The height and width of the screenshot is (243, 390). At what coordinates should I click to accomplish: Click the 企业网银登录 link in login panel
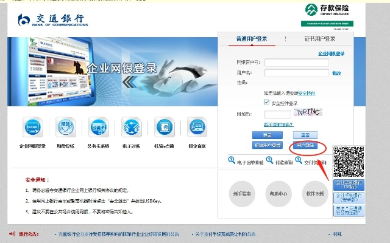coord(331,53)
